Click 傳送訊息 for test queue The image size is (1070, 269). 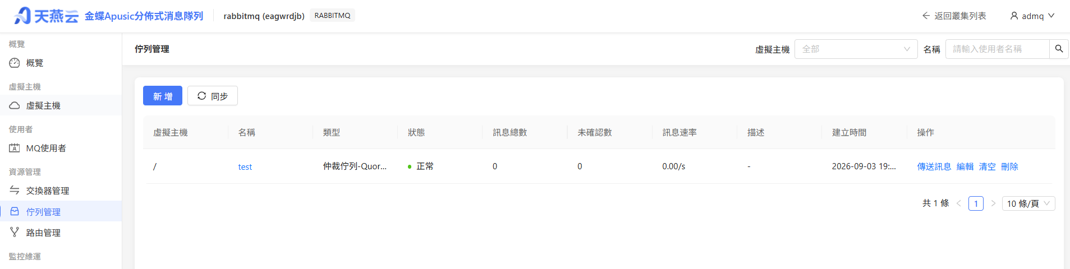[x=934, y=166]
